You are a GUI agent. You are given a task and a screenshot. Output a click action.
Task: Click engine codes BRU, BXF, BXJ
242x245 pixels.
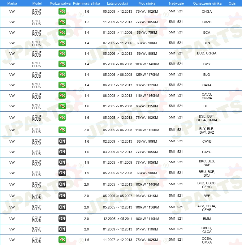click(207, 174)
